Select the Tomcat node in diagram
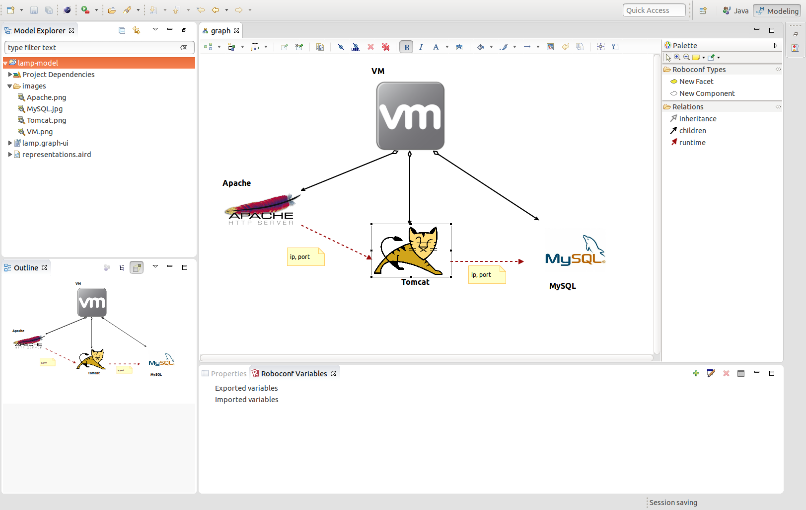Image resolution: width=806 pixels, height=510 pixels. pyautogui.click(x=411, y=251)
